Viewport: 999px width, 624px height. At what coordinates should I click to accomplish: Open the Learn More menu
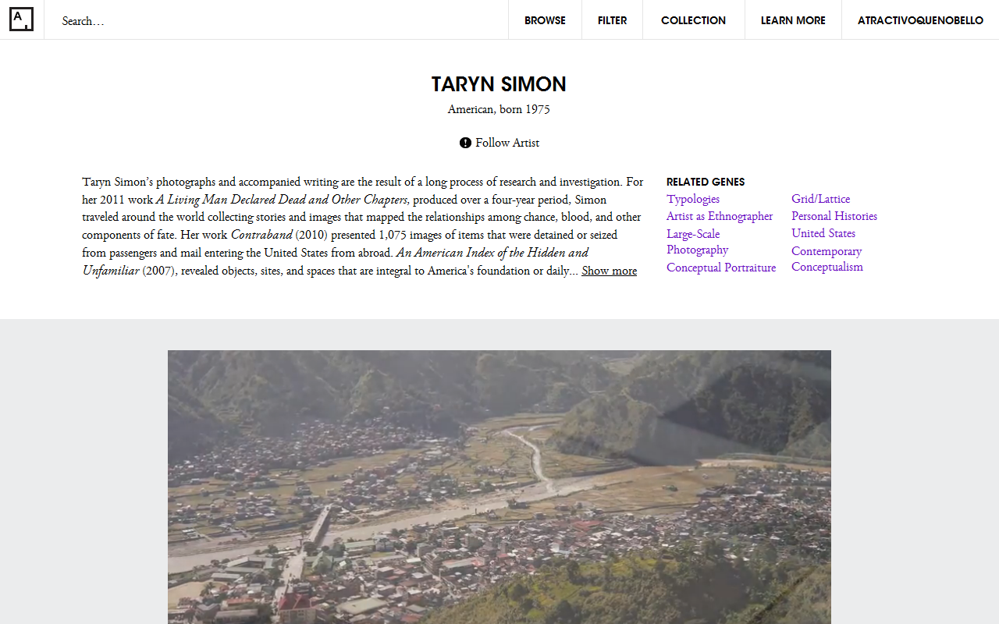click(793, 20)
